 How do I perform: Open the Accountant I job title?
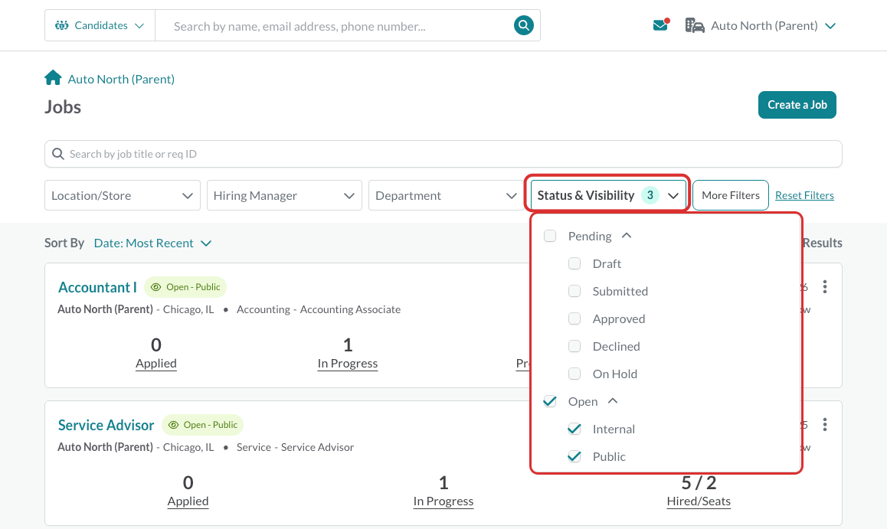pos(97,287)
